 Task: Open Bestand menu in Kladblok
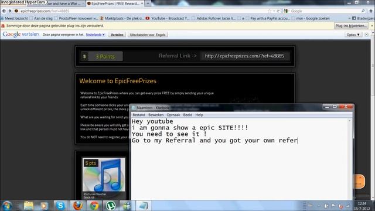pyautogui.click(x=139, y=115)
